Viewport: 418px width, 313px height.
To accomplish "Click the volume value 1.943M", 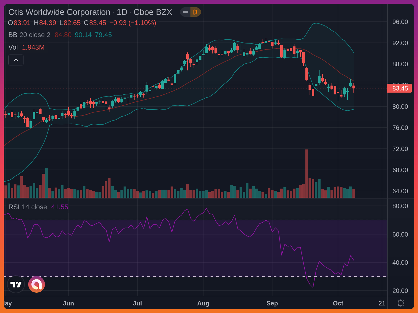I will (33, 47).
